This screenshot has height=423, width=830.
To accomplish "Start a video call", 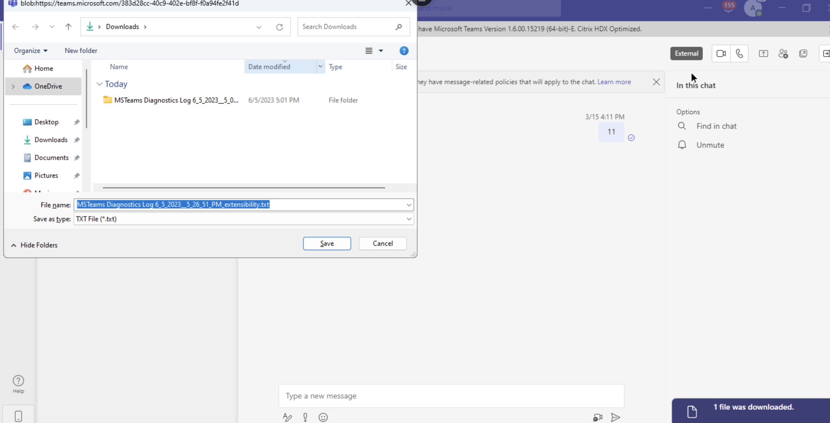I will pyautogui.click(x=721, y=54).
